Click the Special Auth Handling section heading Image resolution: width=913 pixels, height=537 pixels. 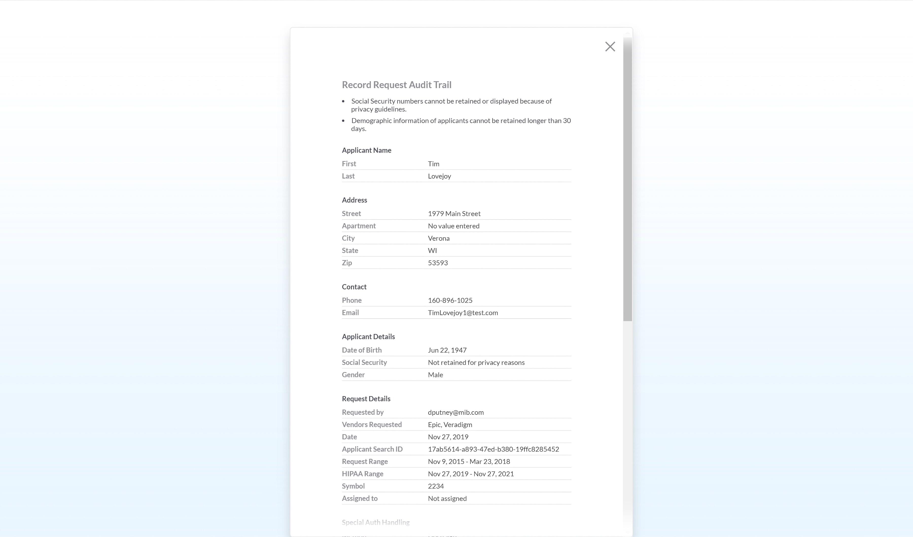pyautogui.click(x=375, y=522)
